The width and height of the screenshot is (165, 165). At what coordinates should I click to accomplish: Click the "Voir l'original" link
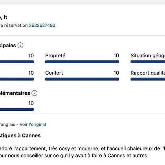click(33, 124)
